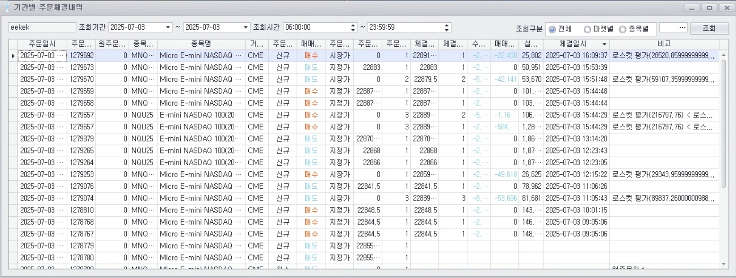Screen dimensions: 736x278
Task: Click the account field containing eekek
Action: [42, 27]
